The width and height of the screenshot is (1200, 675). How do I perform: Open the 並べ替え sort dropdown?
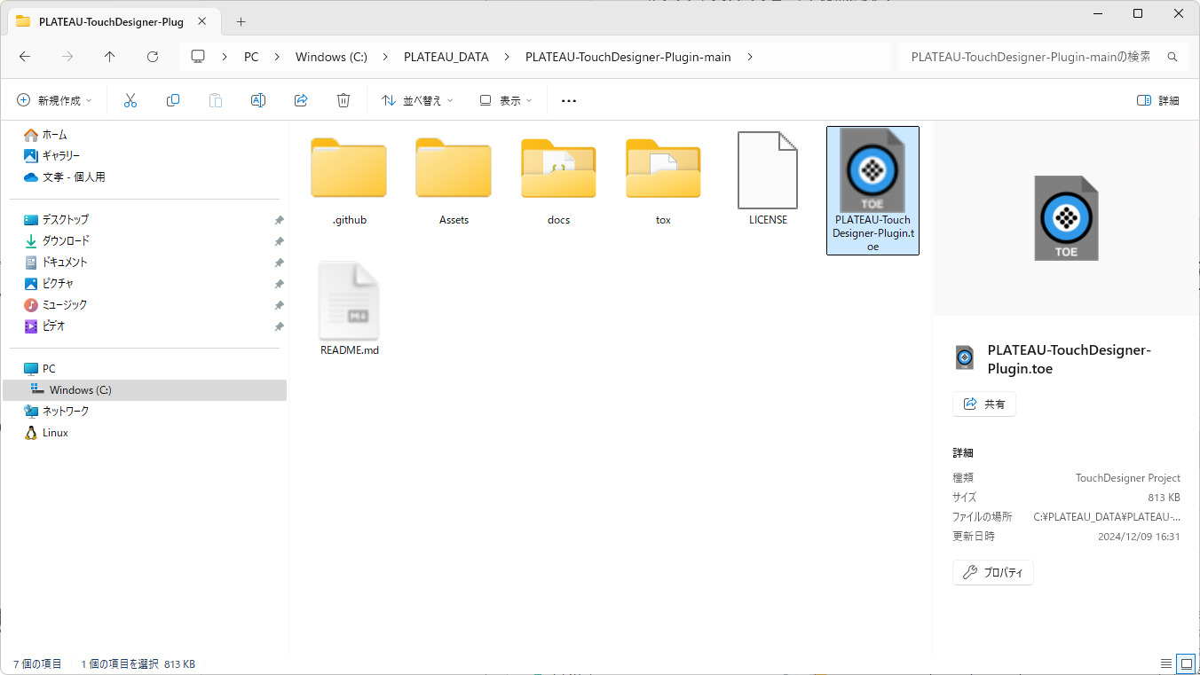(x=417, y=100)
